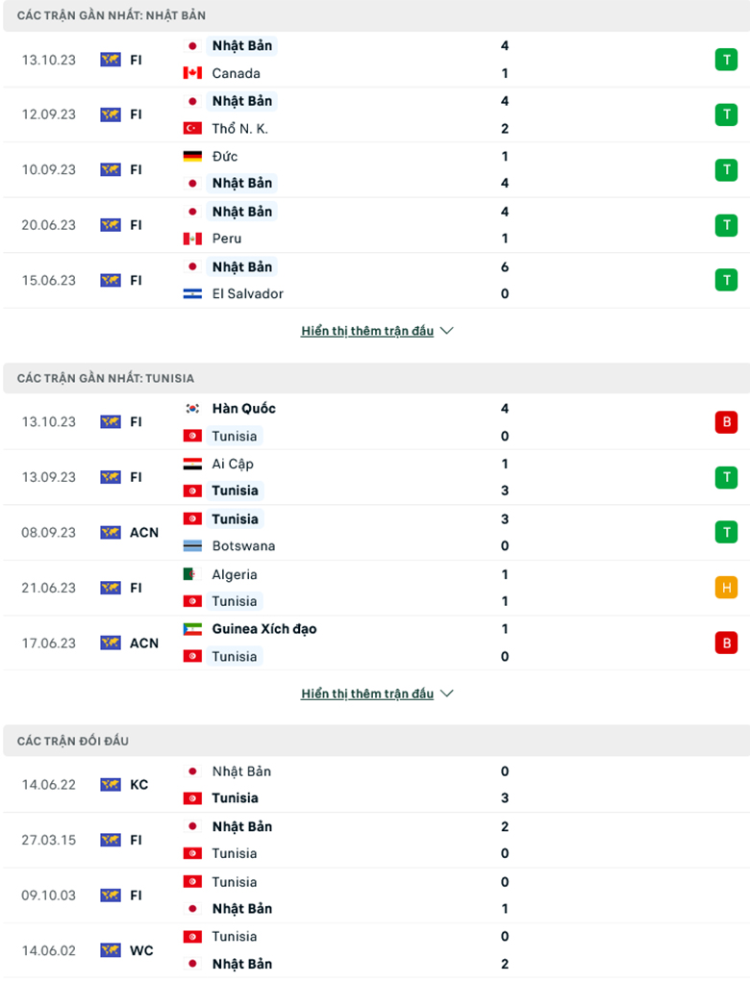750x984 pixels.
Task: Click the Germany flag next to Đức
Action: [191, 156]
